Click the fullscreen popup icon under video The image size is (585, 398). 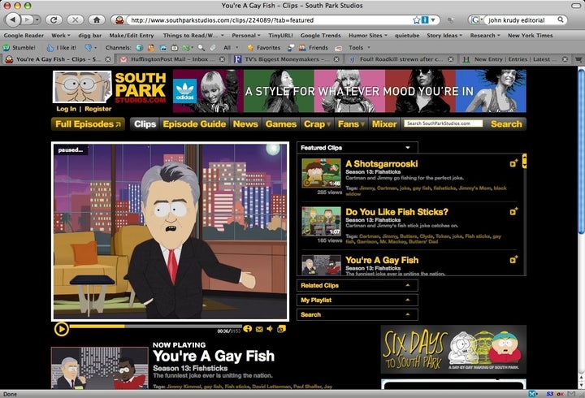(x=282, y=329)
